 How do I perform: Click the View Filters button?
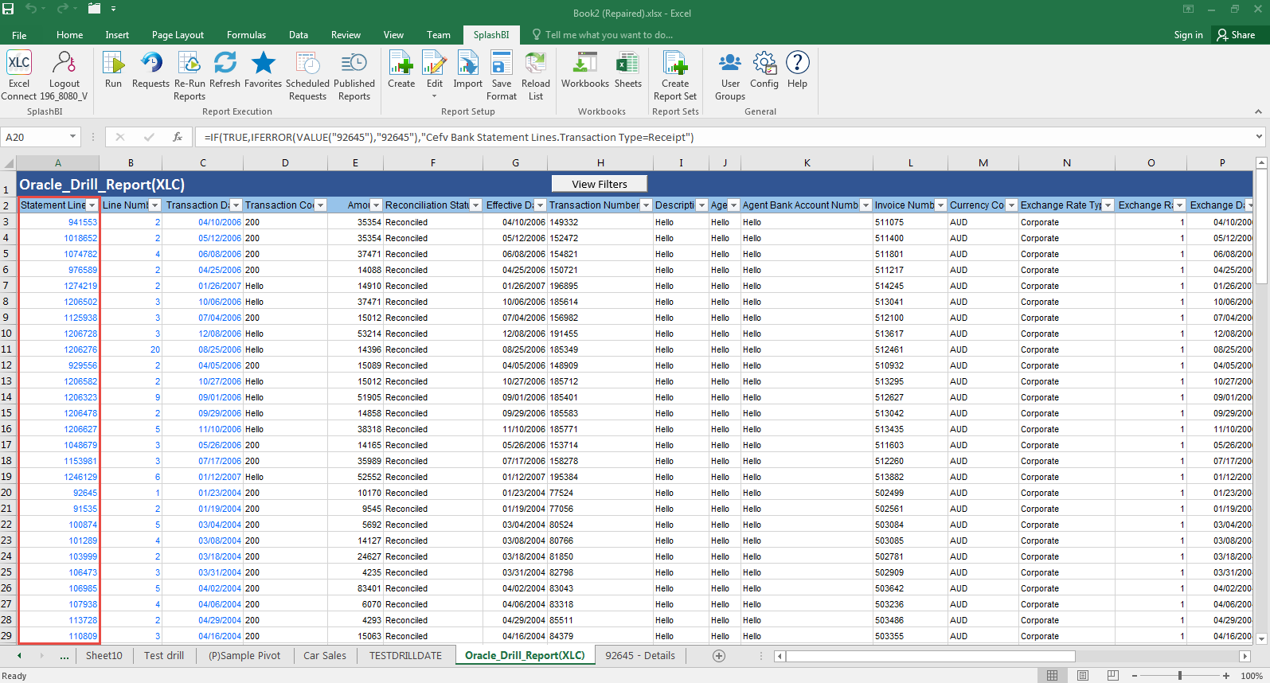599,184
